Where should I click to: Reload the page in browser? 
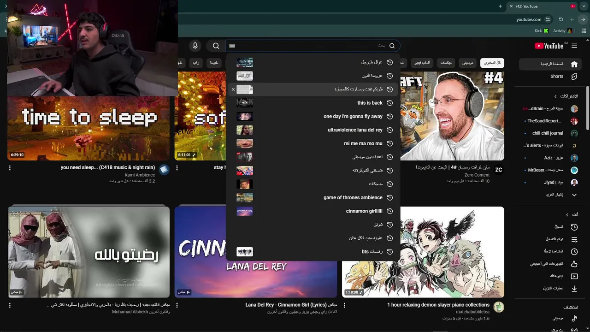point(561,19)
